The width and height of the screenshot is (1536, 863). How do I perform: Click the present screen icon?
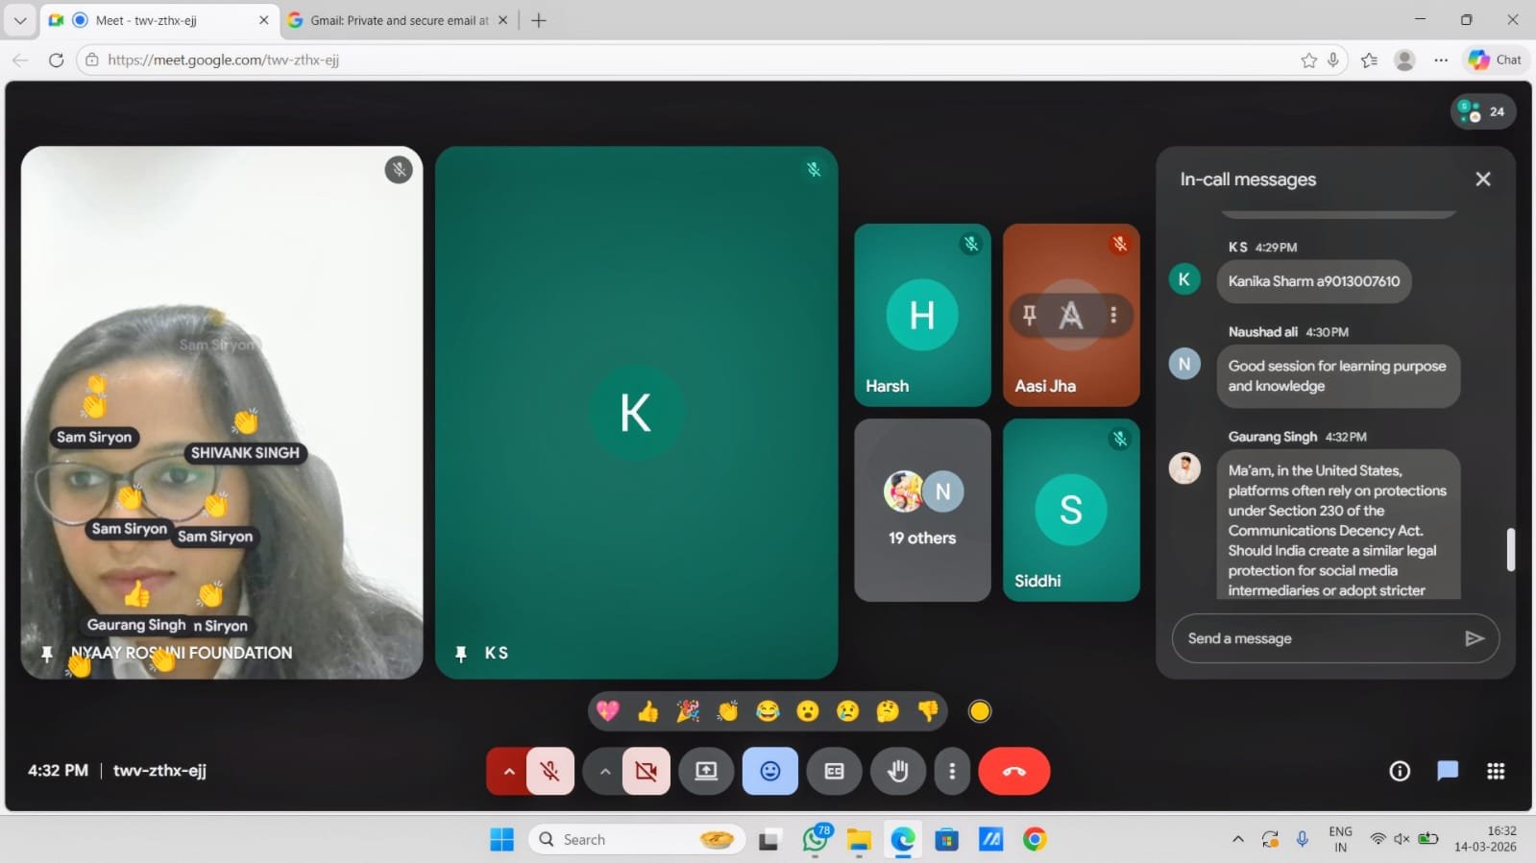click(706, 771)
